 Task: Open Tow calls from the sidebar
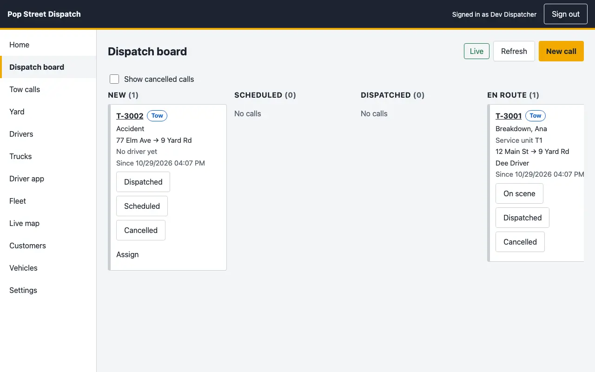[x=48, y=89]
